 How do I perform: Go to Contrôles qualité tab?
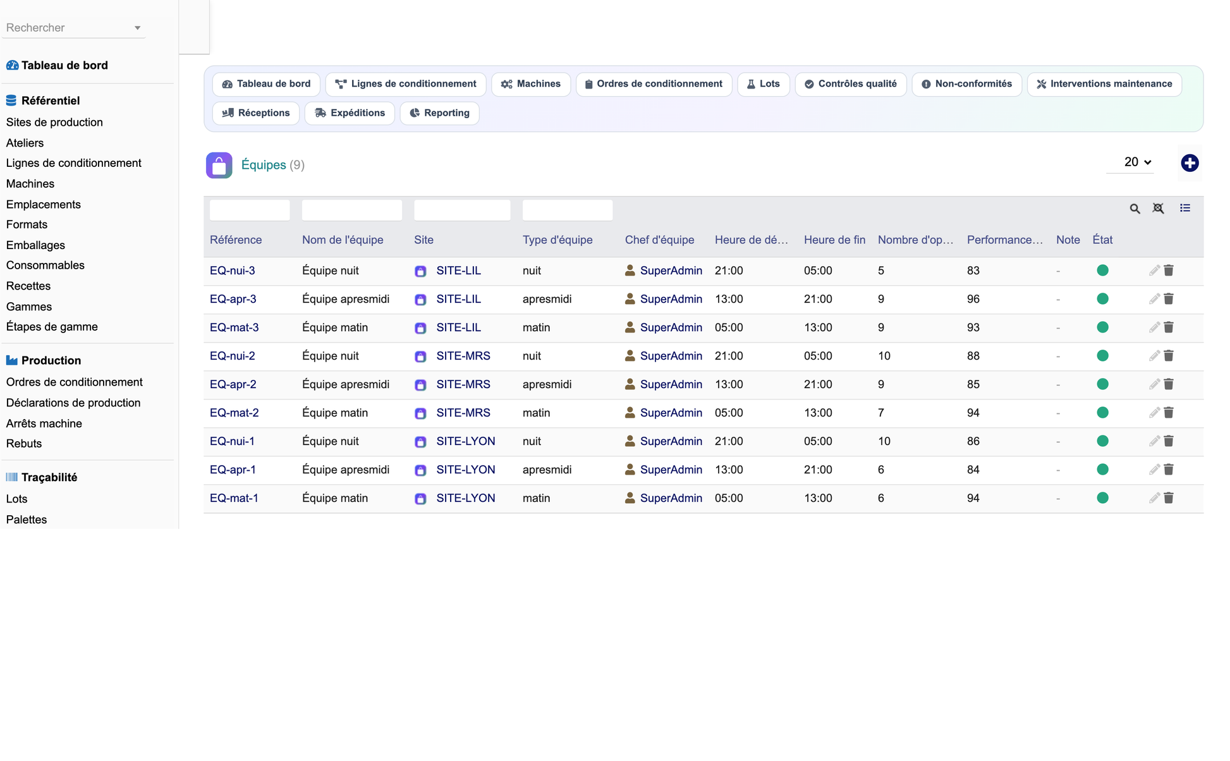pyautogui.click(x=851, y=84)
